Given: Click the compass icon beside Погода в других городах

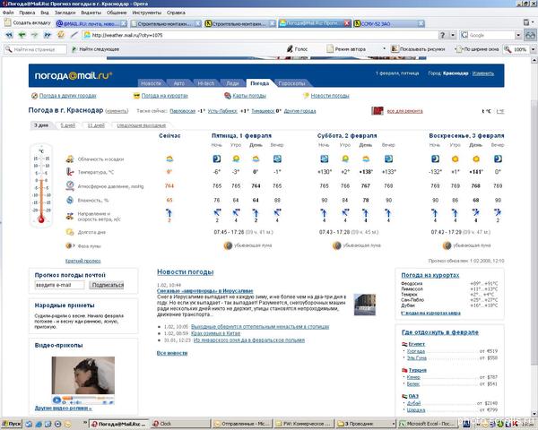Looking at the screenshot, I should click(34, 96).
